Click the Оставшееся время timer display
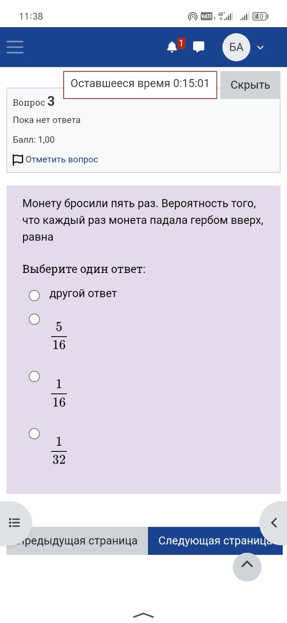 click(x=139, y=84)
